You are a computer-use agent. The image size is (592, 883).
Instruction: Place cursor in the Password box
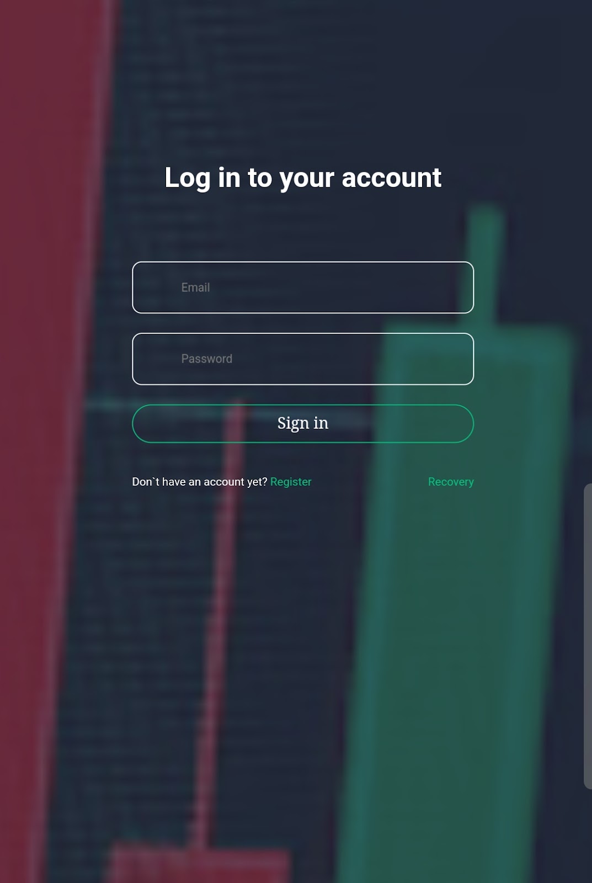[303, 359]
